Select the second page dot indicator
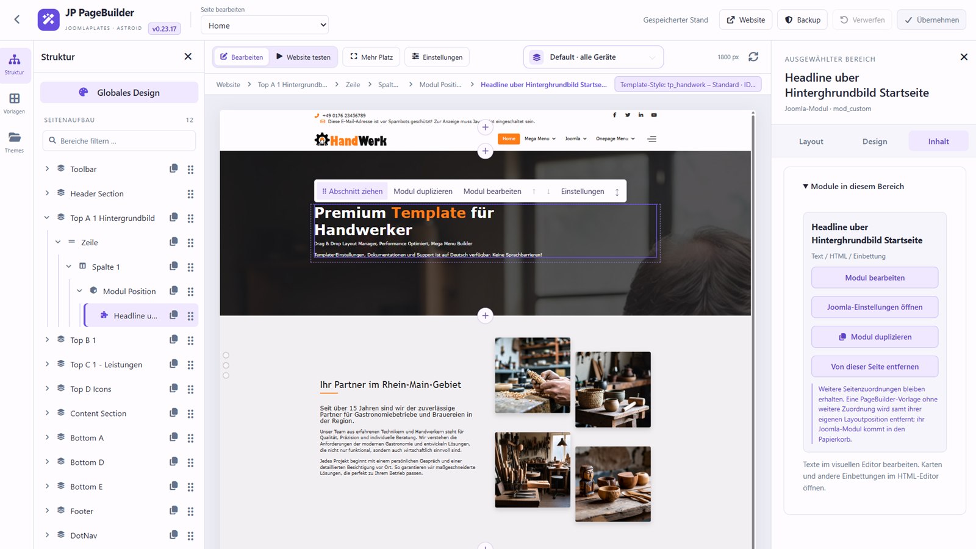 point(226,365)
